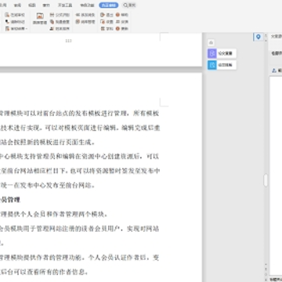Screen dimensions: 282x282
Task: Click the 反馈 feedback icon
Action: pyautogui.click(x=117, y=22)
